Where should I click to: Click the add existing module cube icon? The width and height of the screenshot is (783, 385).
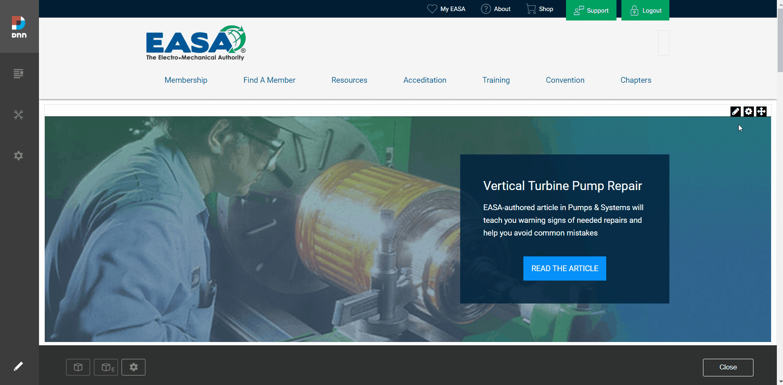coord(106,367)
